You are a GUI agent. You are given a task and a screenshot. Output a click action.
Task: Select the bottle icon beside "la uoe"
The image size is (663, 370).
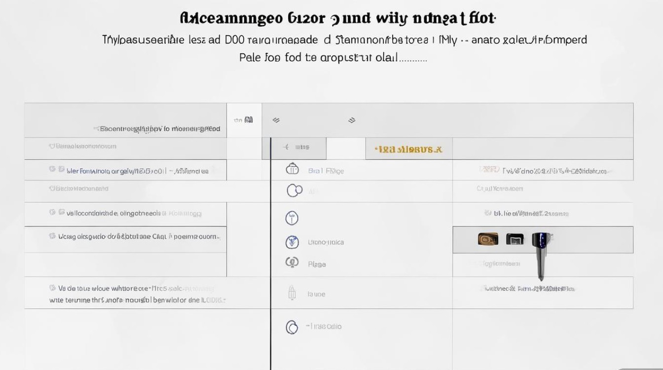pos(292,293)
